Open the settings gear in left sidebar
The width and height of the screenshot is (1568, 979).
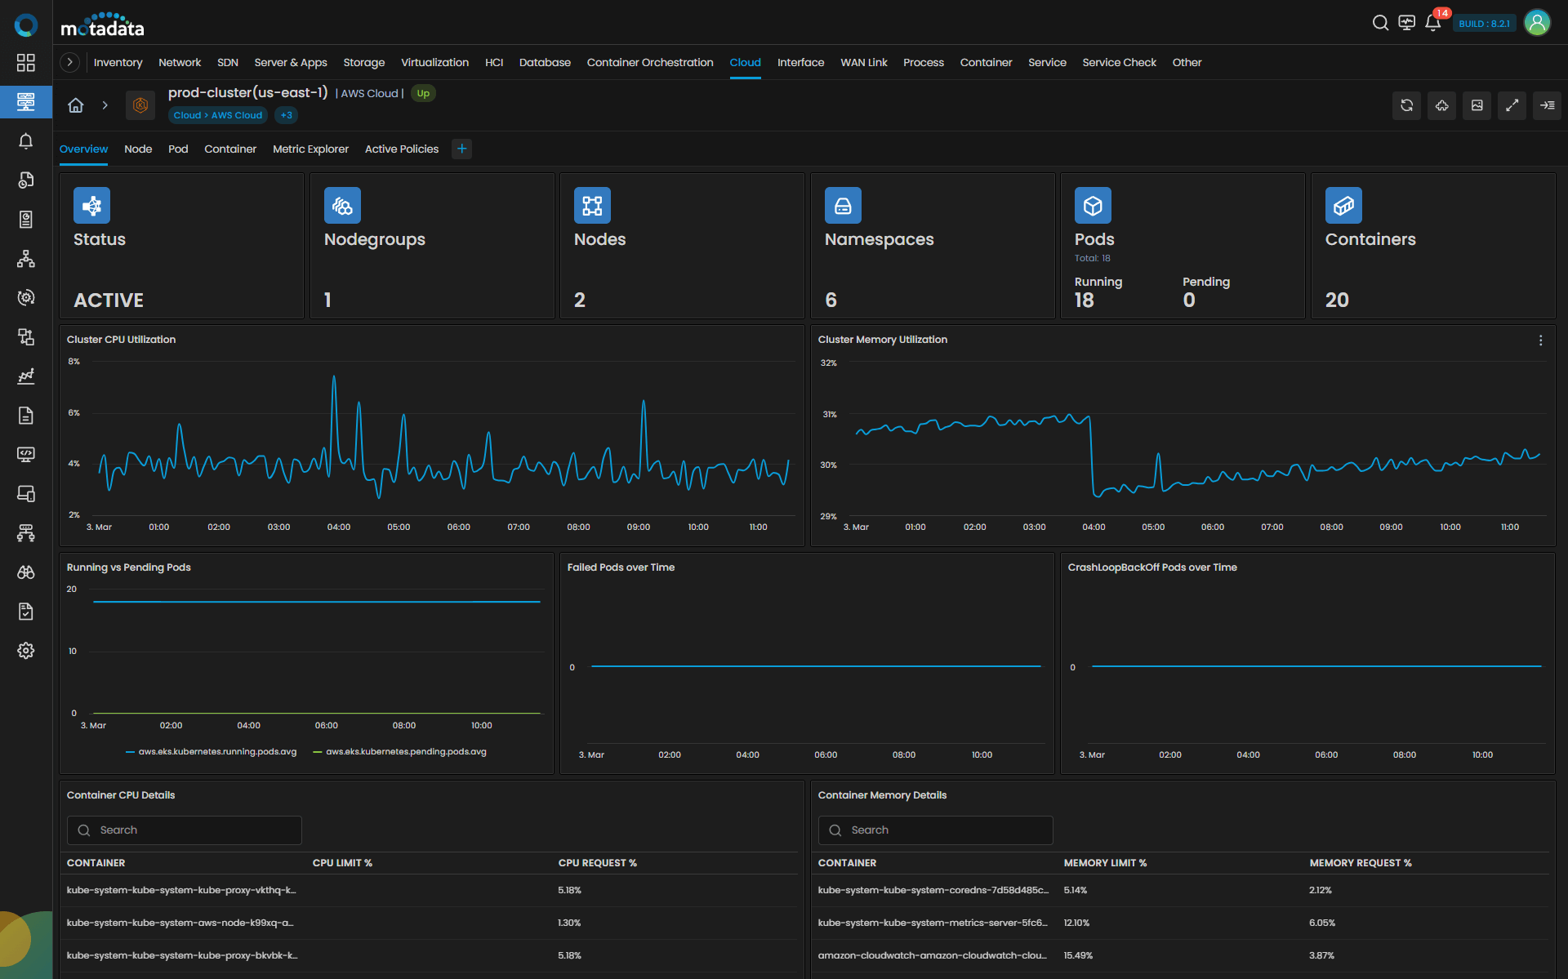[x=26, y=651]
